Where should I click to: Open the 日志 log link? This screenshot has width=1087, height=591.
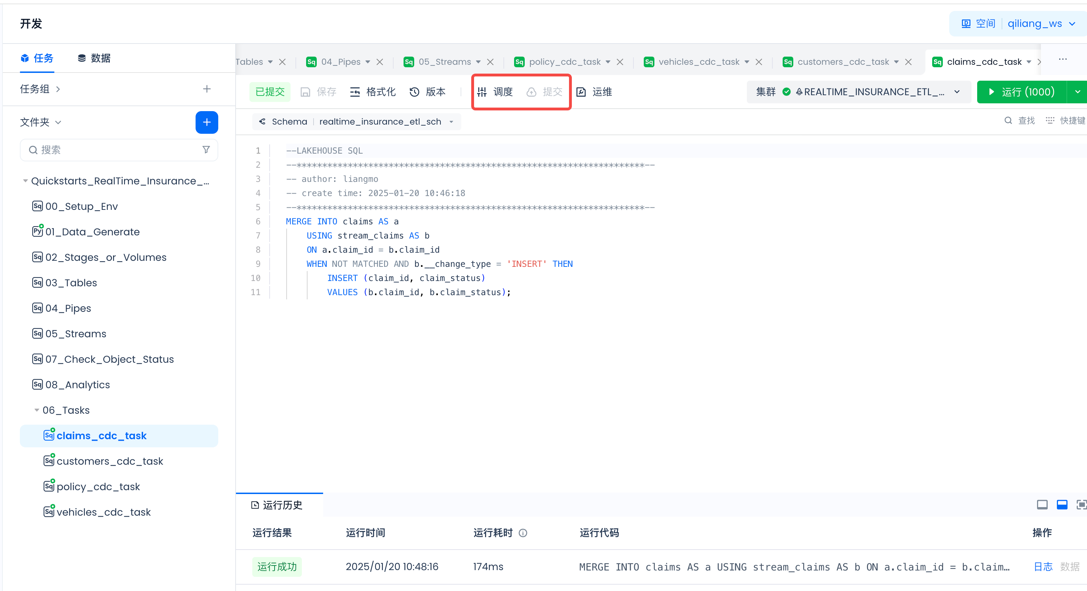click(1043, 567)
